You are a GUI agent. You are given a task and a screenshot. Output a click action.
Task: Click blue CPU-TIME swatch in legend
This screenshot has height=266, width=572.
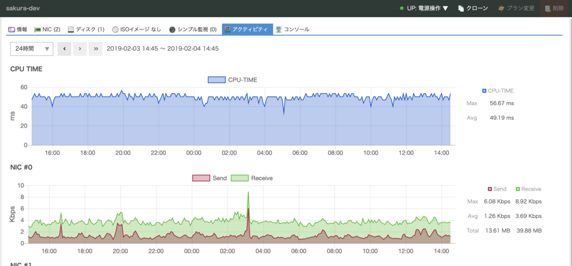click(x=217, y=80)
